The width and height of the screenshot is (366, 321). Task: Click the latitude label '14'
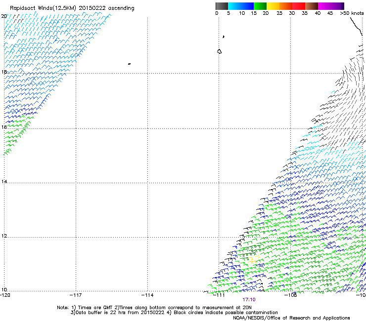pos(4,181)
